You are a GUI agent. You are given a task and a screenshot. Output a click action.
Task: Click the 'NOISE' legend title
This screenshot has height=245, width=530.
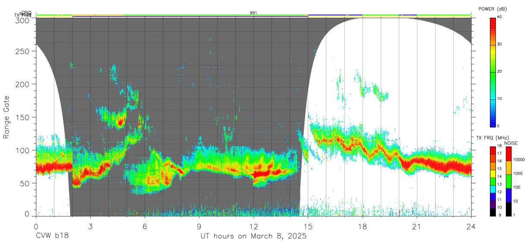[511, 143]
